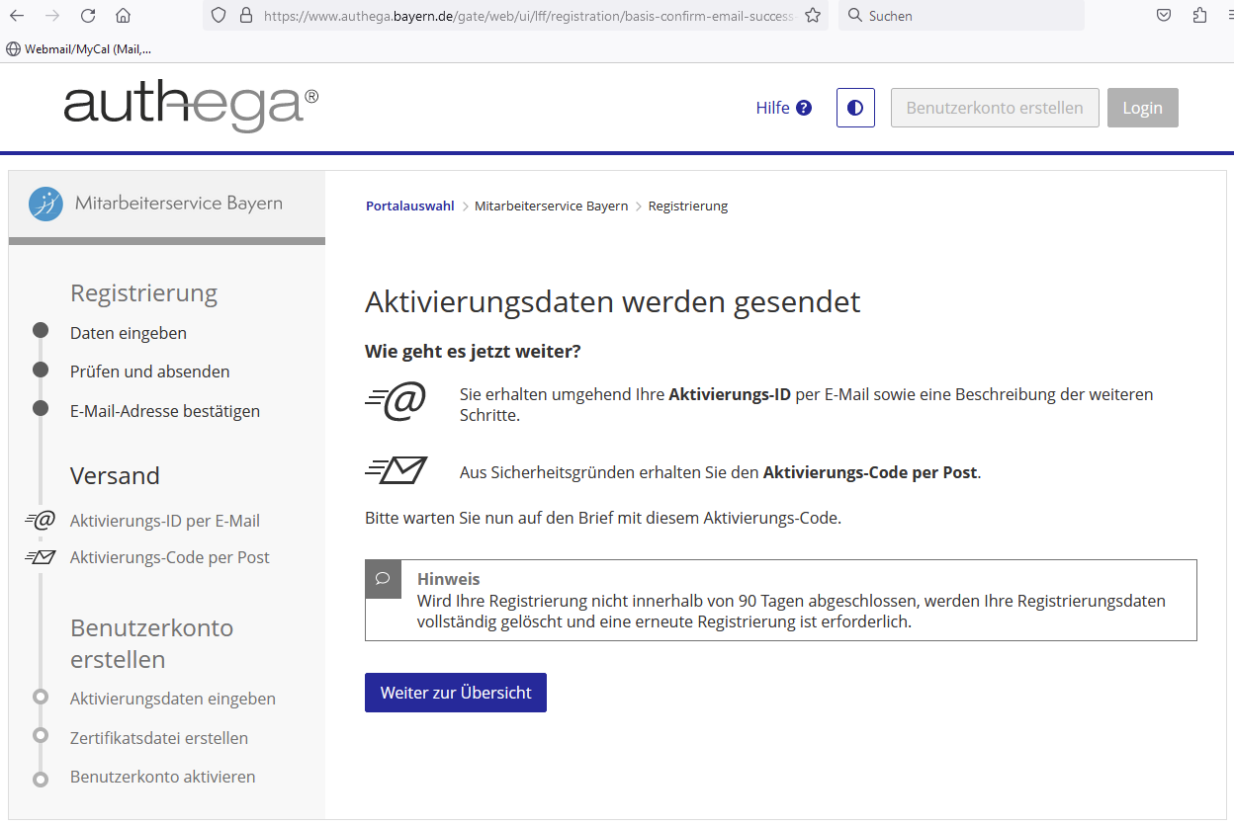Open the browser home page icon
Image resolution: width=1234 pixels, height=826 pixels.
(123, 16)
